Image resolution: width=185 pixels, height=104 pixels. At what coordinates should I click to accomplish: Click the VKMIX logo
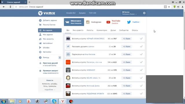point(47,13)
